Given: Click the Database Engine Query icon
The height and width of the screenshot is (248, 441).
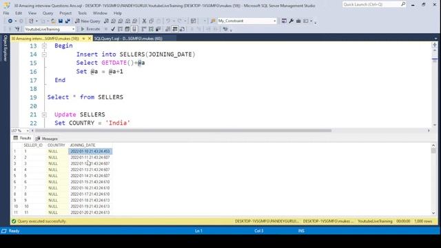Looking at the screenshot, I should pos(106,21).
